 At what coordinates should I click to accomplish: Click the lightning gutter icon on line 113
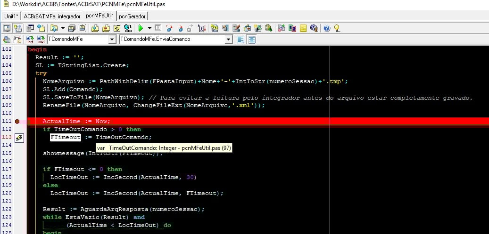19,137
